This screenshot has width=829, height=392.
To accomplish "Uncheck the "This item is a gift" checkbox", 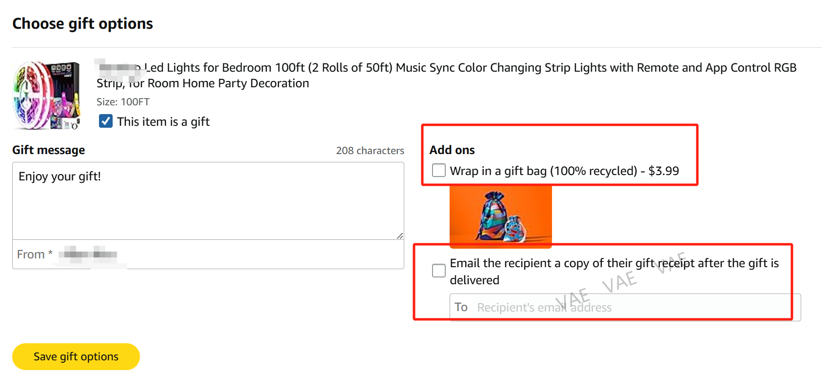I will [106, 121].
